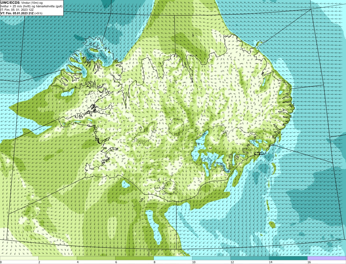
Task: Click the dark teal 14–16 m/s legend swatch
Action: point(288,258)
